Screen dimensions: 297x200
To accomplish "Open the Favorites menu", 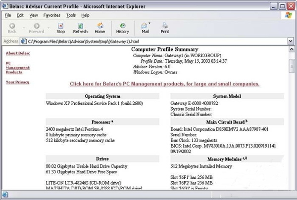I will pos(51,15).
